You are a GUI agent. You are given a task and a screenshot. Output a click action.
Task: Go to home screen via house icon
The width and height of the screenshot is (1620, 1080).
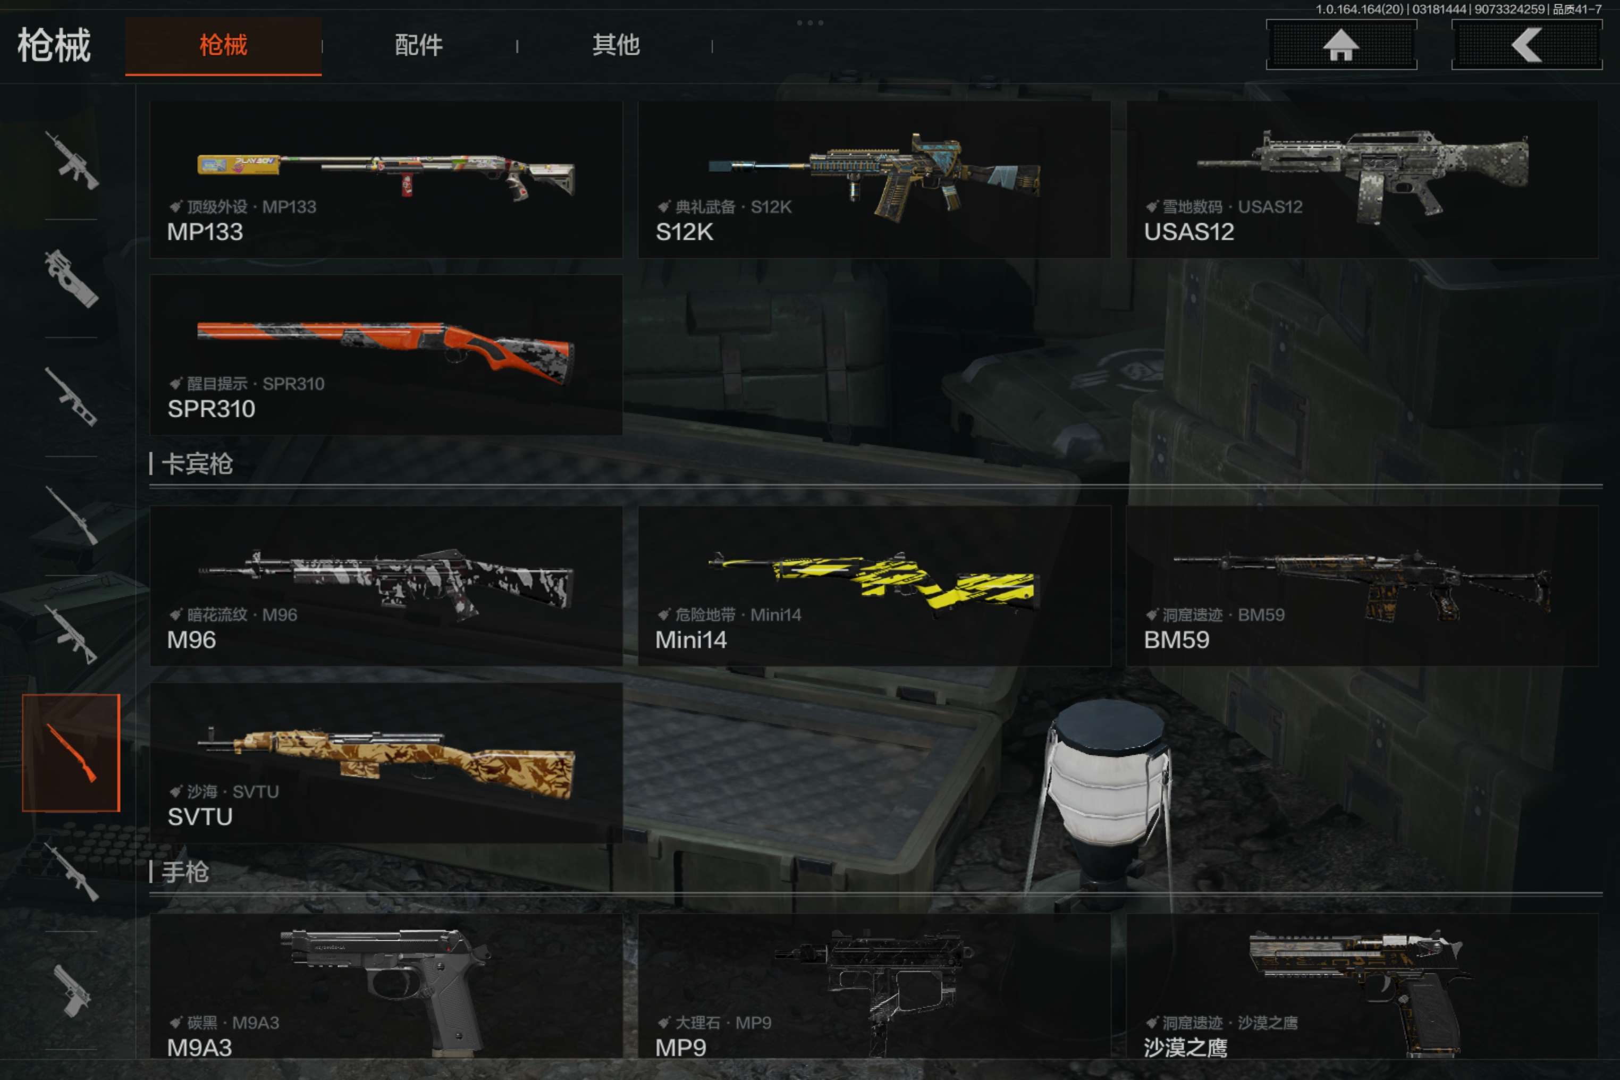click(1341, 45)
